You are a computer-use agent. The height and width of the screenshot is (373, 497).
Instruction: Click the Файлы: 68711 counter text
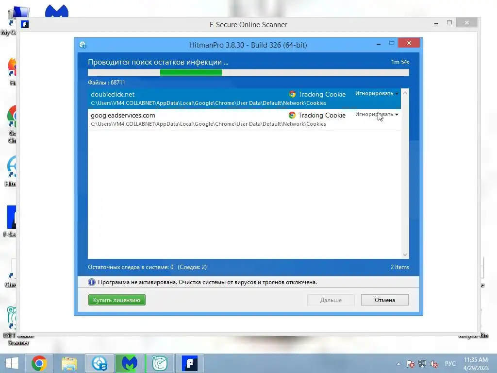(106, 83)
